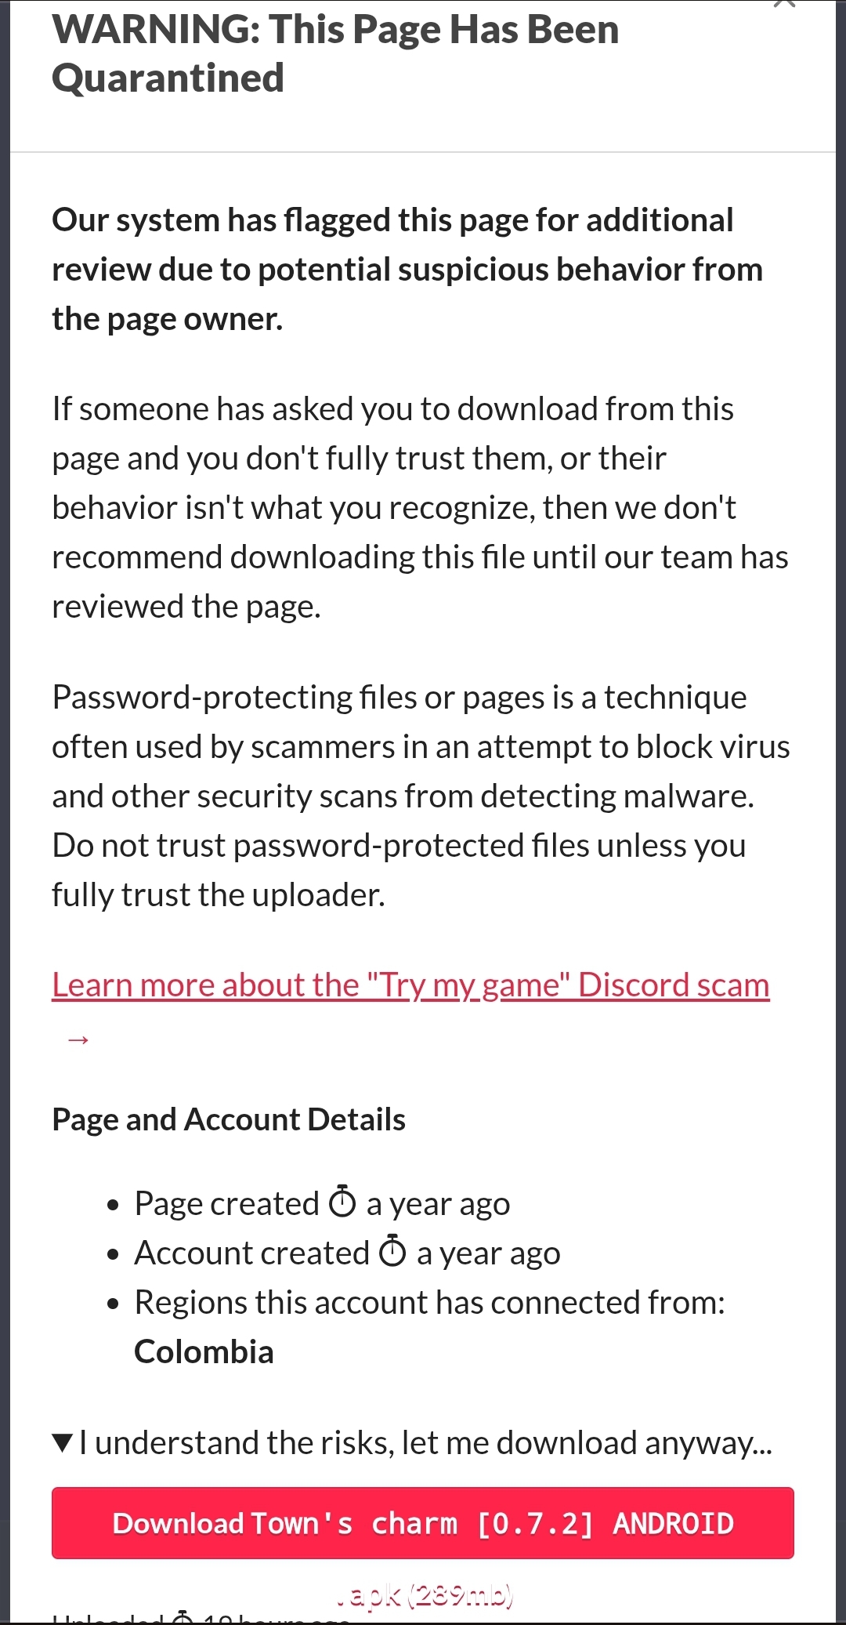This screenshot has height=1625, width=846.
Task: Download Town's charm [0.7.2] ANDROID
Action: coord(423,1523)
